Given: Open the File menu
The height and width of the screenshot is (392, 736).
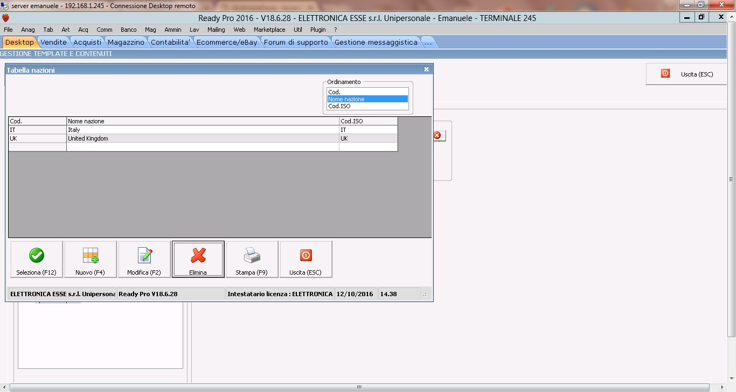Looking at the screenshot, I should [x=8, y=30].
